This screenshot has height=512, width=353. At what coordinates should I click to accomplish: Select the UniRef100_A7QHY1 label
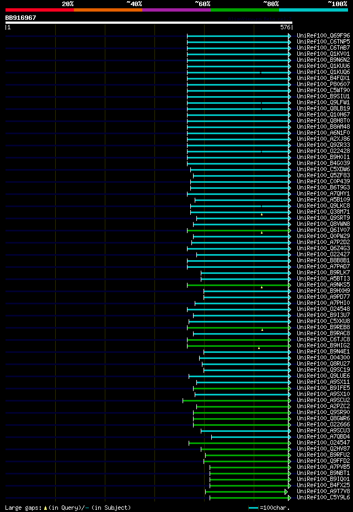[323, 194]
